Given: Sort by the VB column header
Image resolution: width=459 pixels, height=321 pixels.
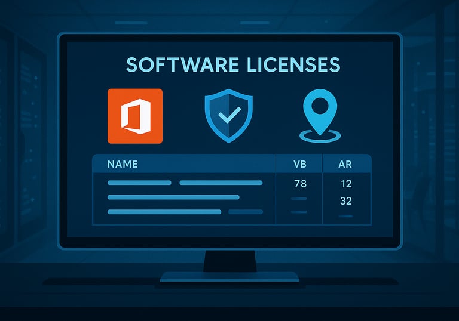Looking at the screenshot, I should (x=300, y=164).
